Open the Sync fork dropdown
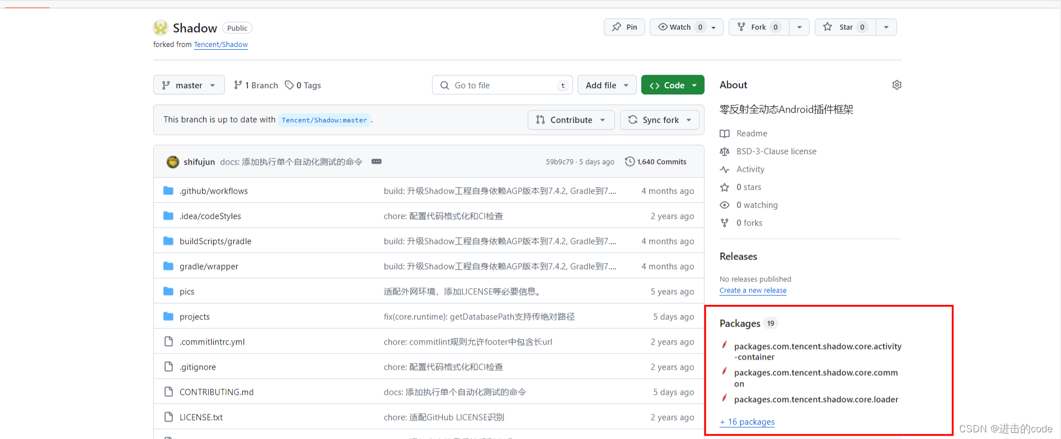This screenshot has height=439, width=1061. tap(660, 120)
